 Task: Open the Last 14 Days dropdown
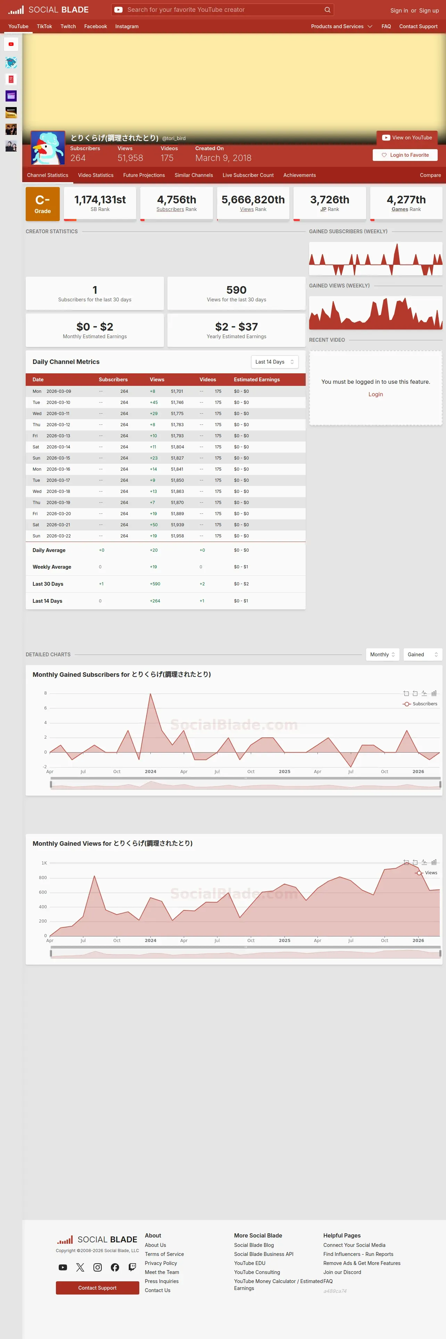[275, 362]
